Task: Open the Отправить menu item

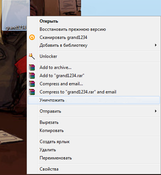Action: click(x=94, y=111)
